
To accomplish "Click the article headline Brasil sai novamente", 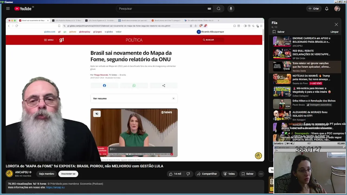I will point(131,56).
